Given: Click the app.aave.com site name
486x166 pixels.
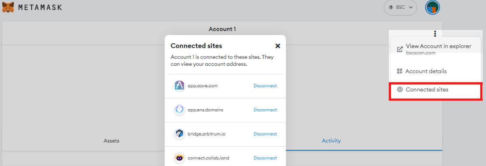Looking at the screenshot, I should coord(203,86).
